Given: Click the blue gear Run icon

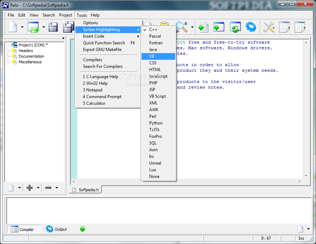Looking at the screenshot, I should 251,27.
